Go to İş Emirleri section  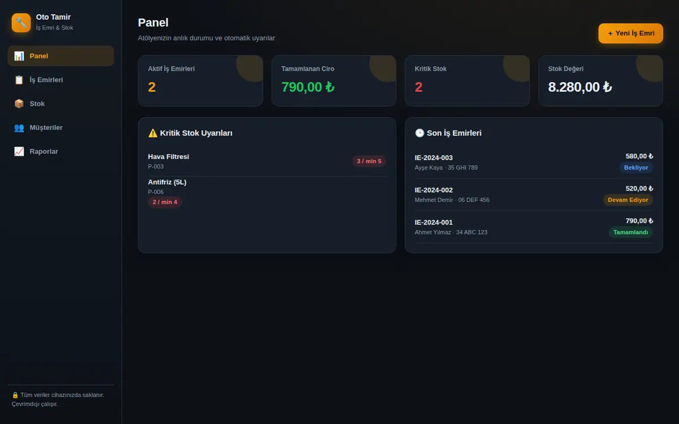tap(61, 80)
